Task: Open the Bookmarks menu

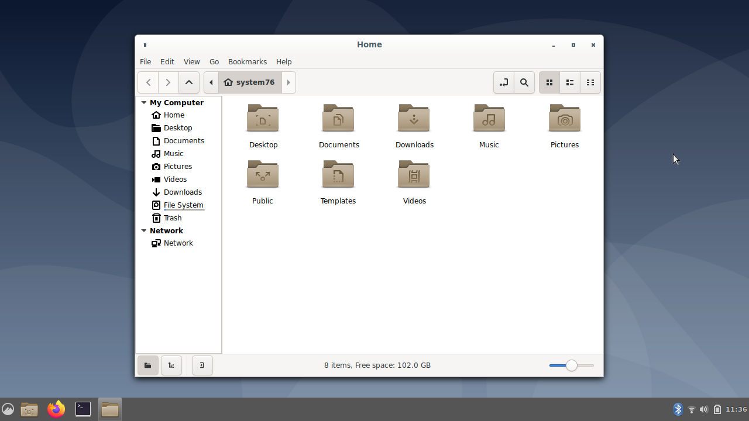Action: point(247,61)
